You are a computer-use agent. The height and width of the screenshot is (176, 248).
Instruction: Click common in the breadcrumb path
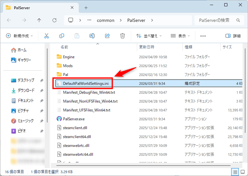105,20
